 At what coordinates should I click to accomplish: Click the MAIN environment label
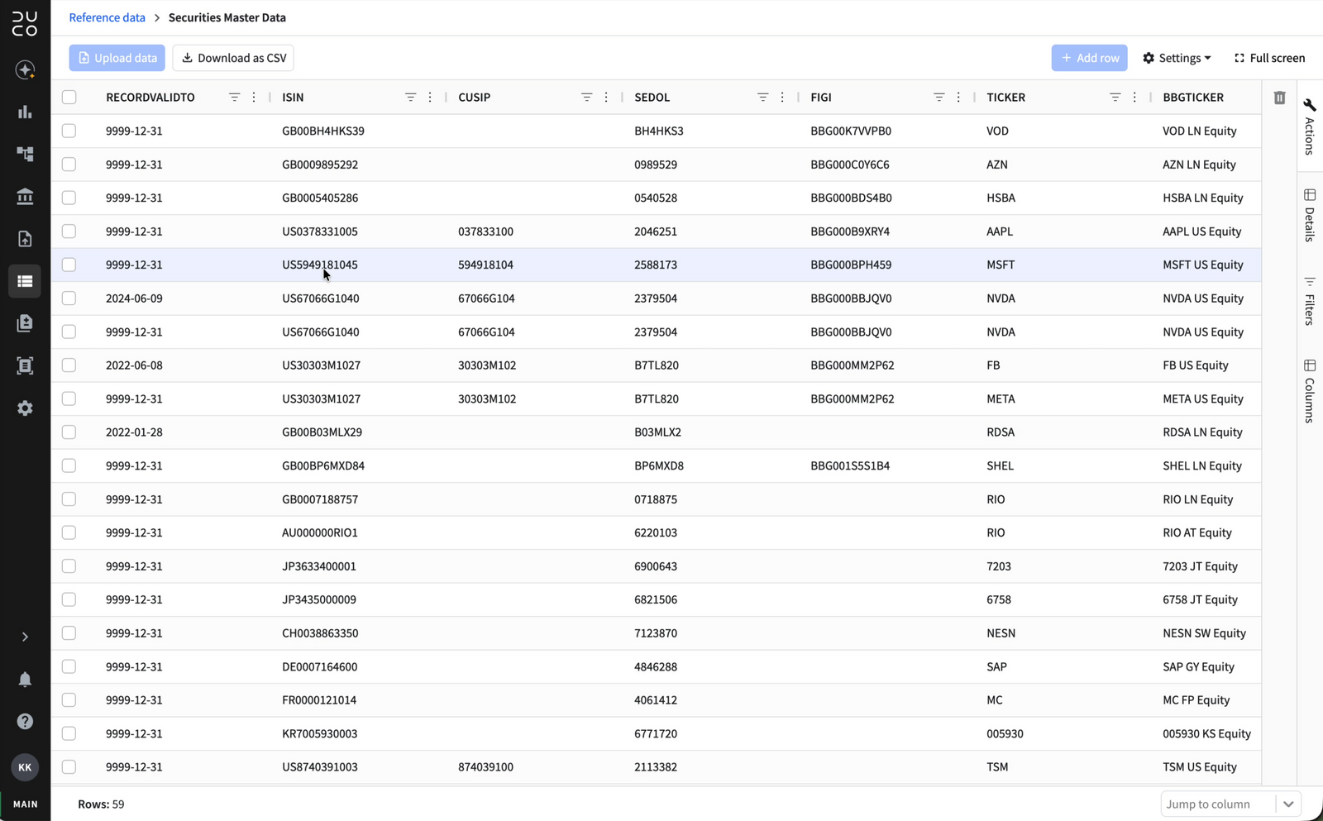pyautogui.click(x=25, y=804)
